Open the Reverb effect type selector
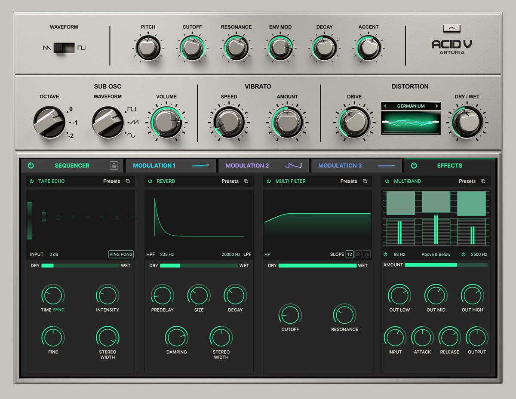The width and height of the screenshot is (516, 399). (x=166, y=181)
